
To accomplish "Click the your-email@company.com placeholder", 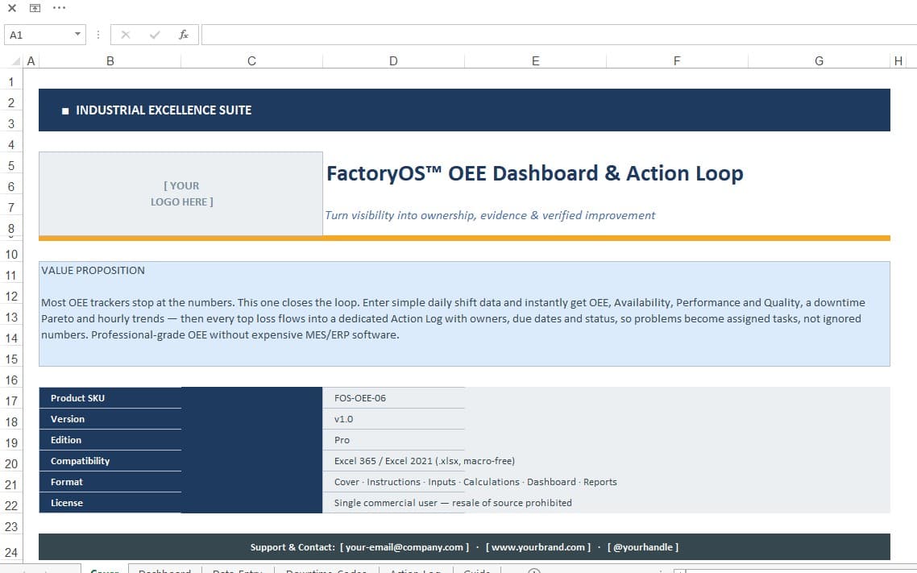I will point(405,547).
